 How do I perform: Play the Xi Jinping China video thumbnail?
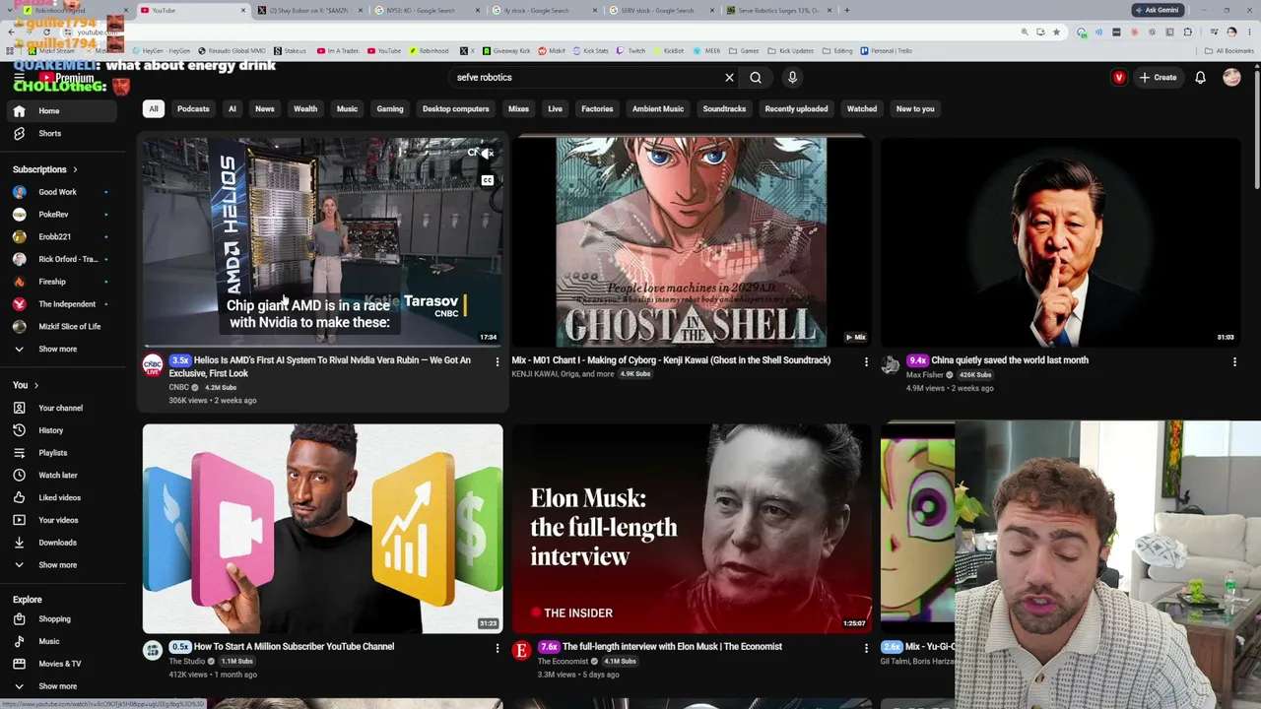click(1061, 242)
